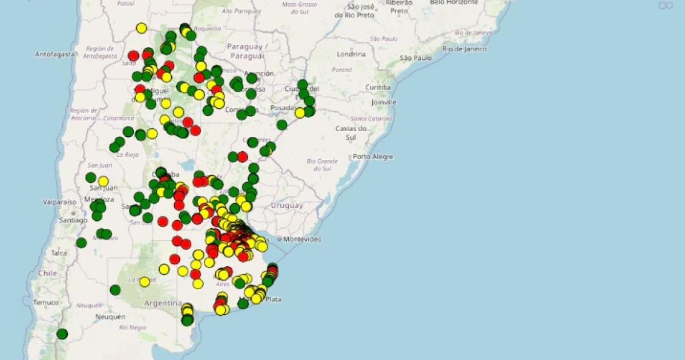Click the Porto Alegre city label
The image size is (685, 360).
click(372, 156)
